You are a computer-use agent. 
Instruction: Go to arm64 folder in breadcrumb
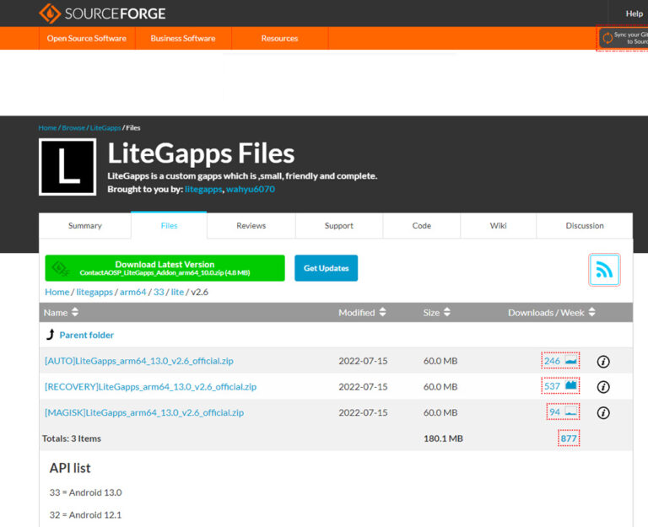132,292
